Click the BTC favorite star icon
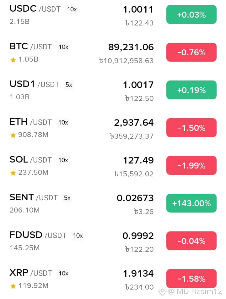This screenshot has width=226, height=299. coord(13,60)
